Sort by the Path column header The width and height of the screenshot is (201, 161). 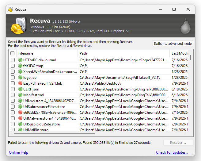(123, 53)
